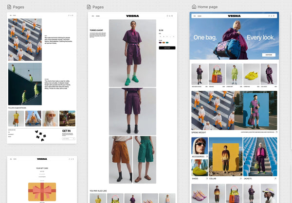This screenshot has width=292, height=203.
Task: Click the page icon of the left Pages frame
Action: pyautogui.click(x=9, y=7)
